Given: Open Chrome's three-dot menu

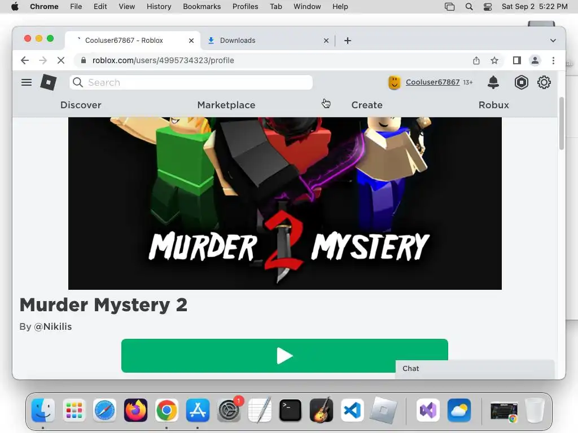Looking at the screenshot, I should pos(553,60).
